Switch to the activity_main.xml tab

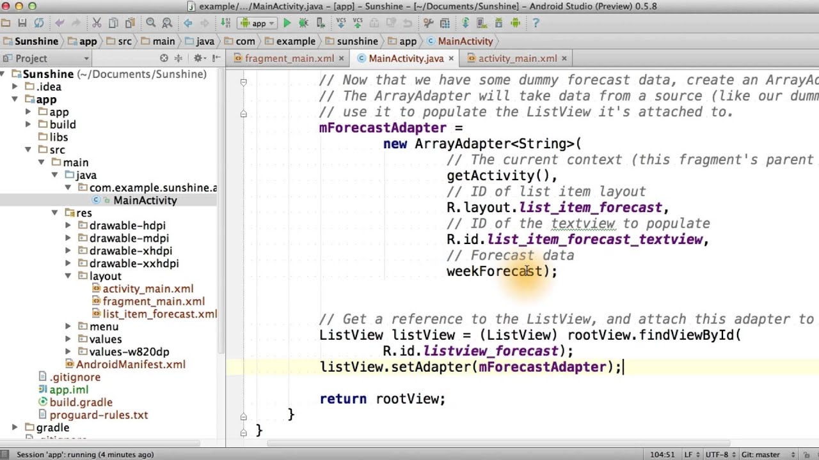point(517,58)
